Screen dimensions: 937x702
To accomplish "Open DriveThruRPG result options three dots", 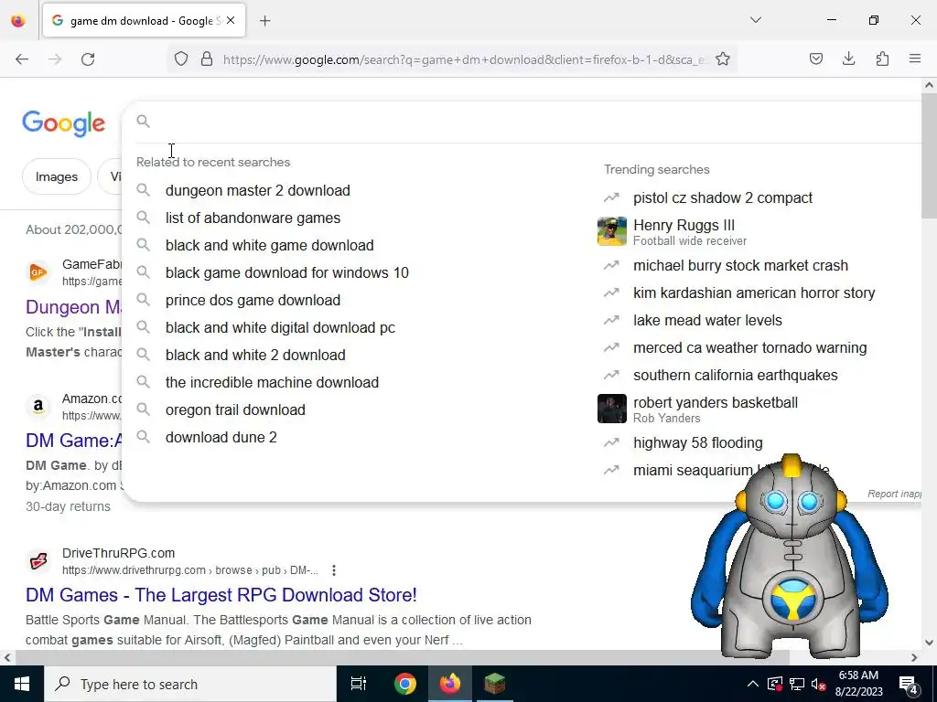I will (334, 570).
